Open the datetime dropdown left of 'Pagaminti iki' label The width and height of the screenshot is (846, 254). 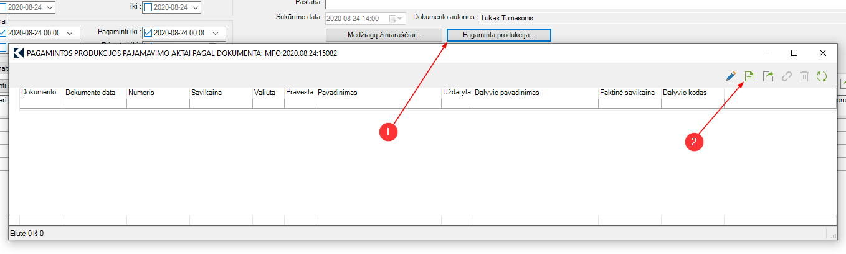69,32
